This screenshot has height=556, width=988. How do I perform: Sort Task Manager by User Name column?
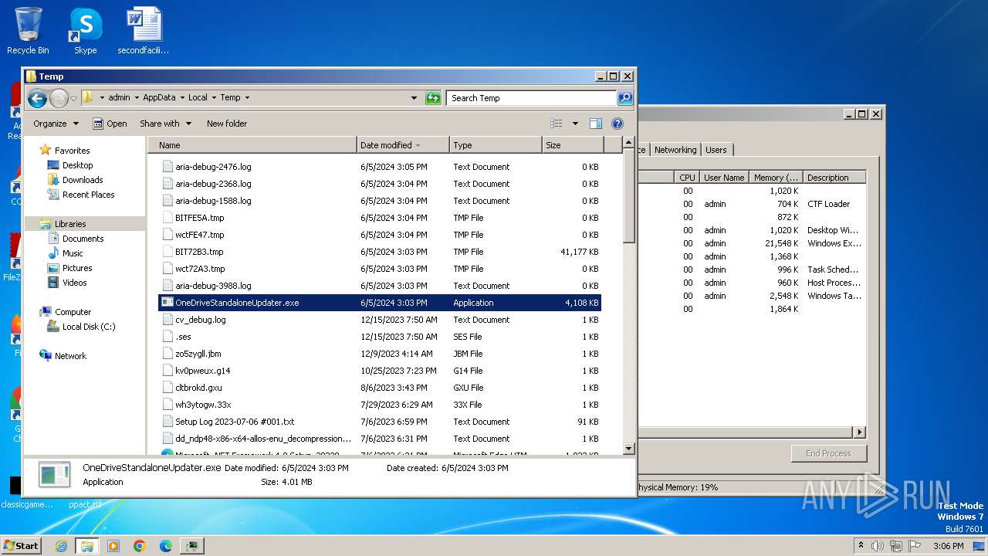pyautogui.click(x=724, y=178)
